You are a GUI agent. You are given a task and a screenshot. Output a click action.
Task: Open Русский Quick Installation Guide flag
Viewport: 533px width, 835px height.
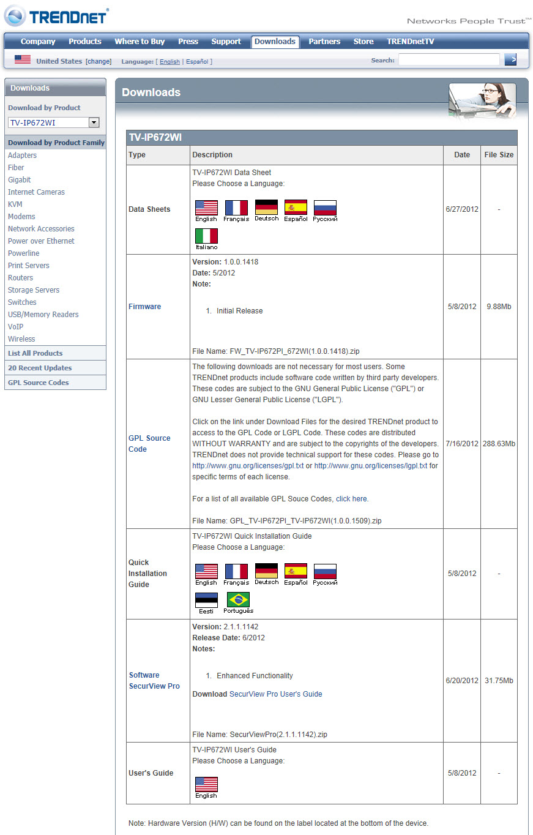tap(325, 572)
